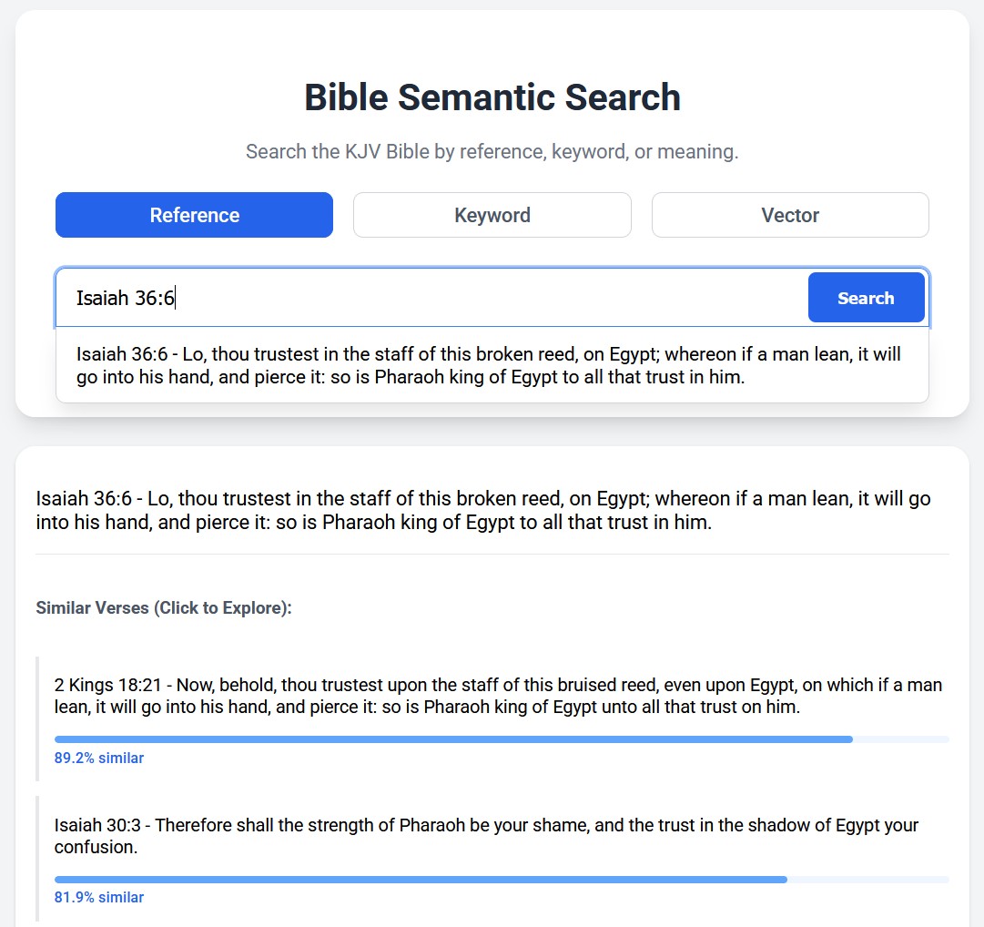
Task: Click the 81.9% similar label
Action: (x=99, y=897)
